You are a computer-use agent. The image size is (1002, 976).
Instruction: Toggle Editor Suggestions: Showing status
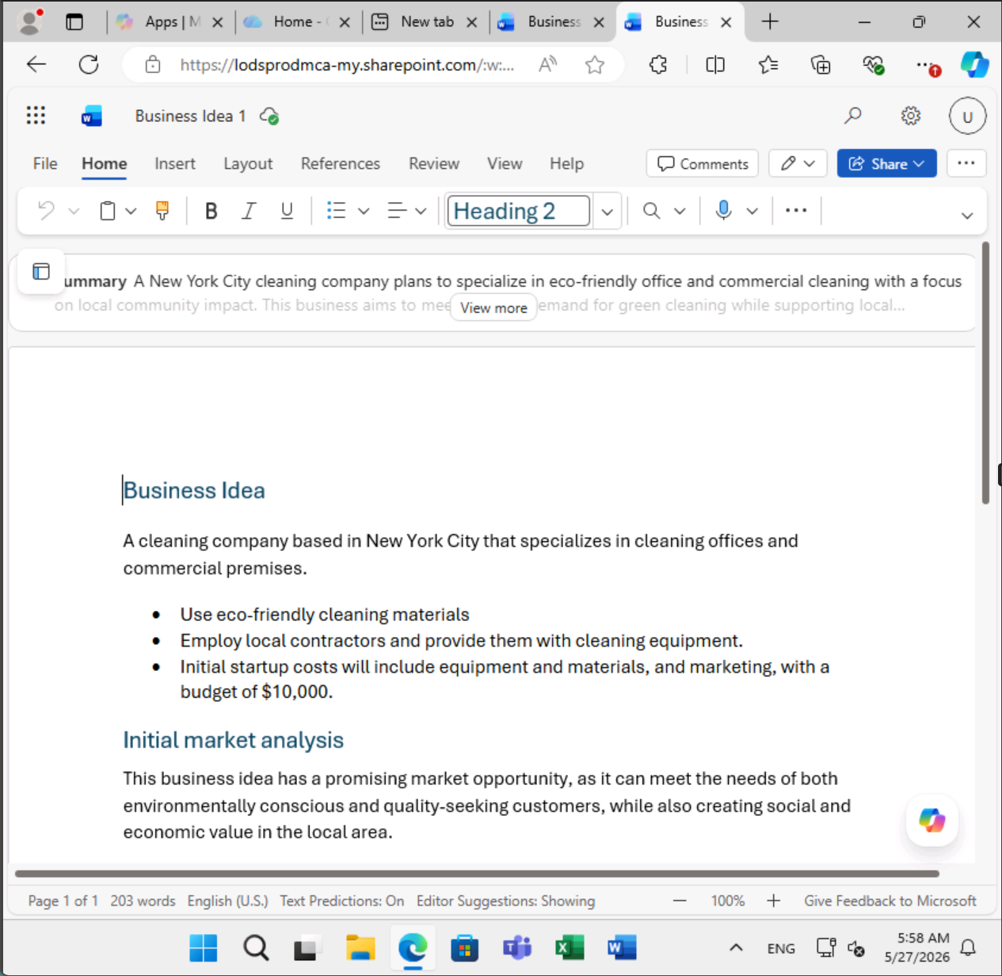click(505, 901)
